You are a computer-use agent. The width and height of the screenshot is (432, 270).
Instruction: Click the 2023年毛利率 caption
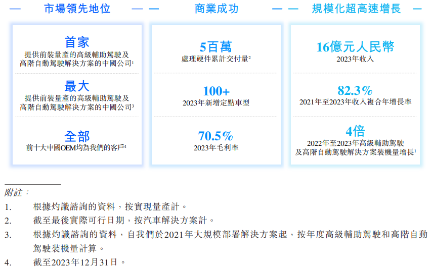(x=216, y=148)
